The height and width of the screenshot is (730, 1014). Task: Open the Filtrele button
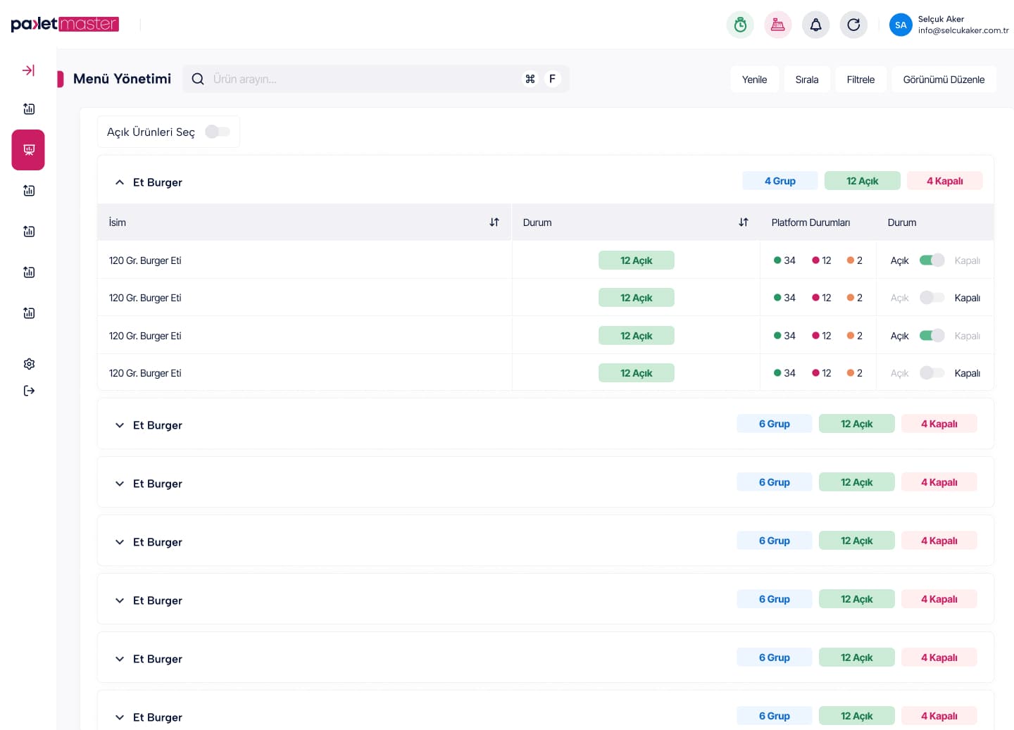pos(860,80)
